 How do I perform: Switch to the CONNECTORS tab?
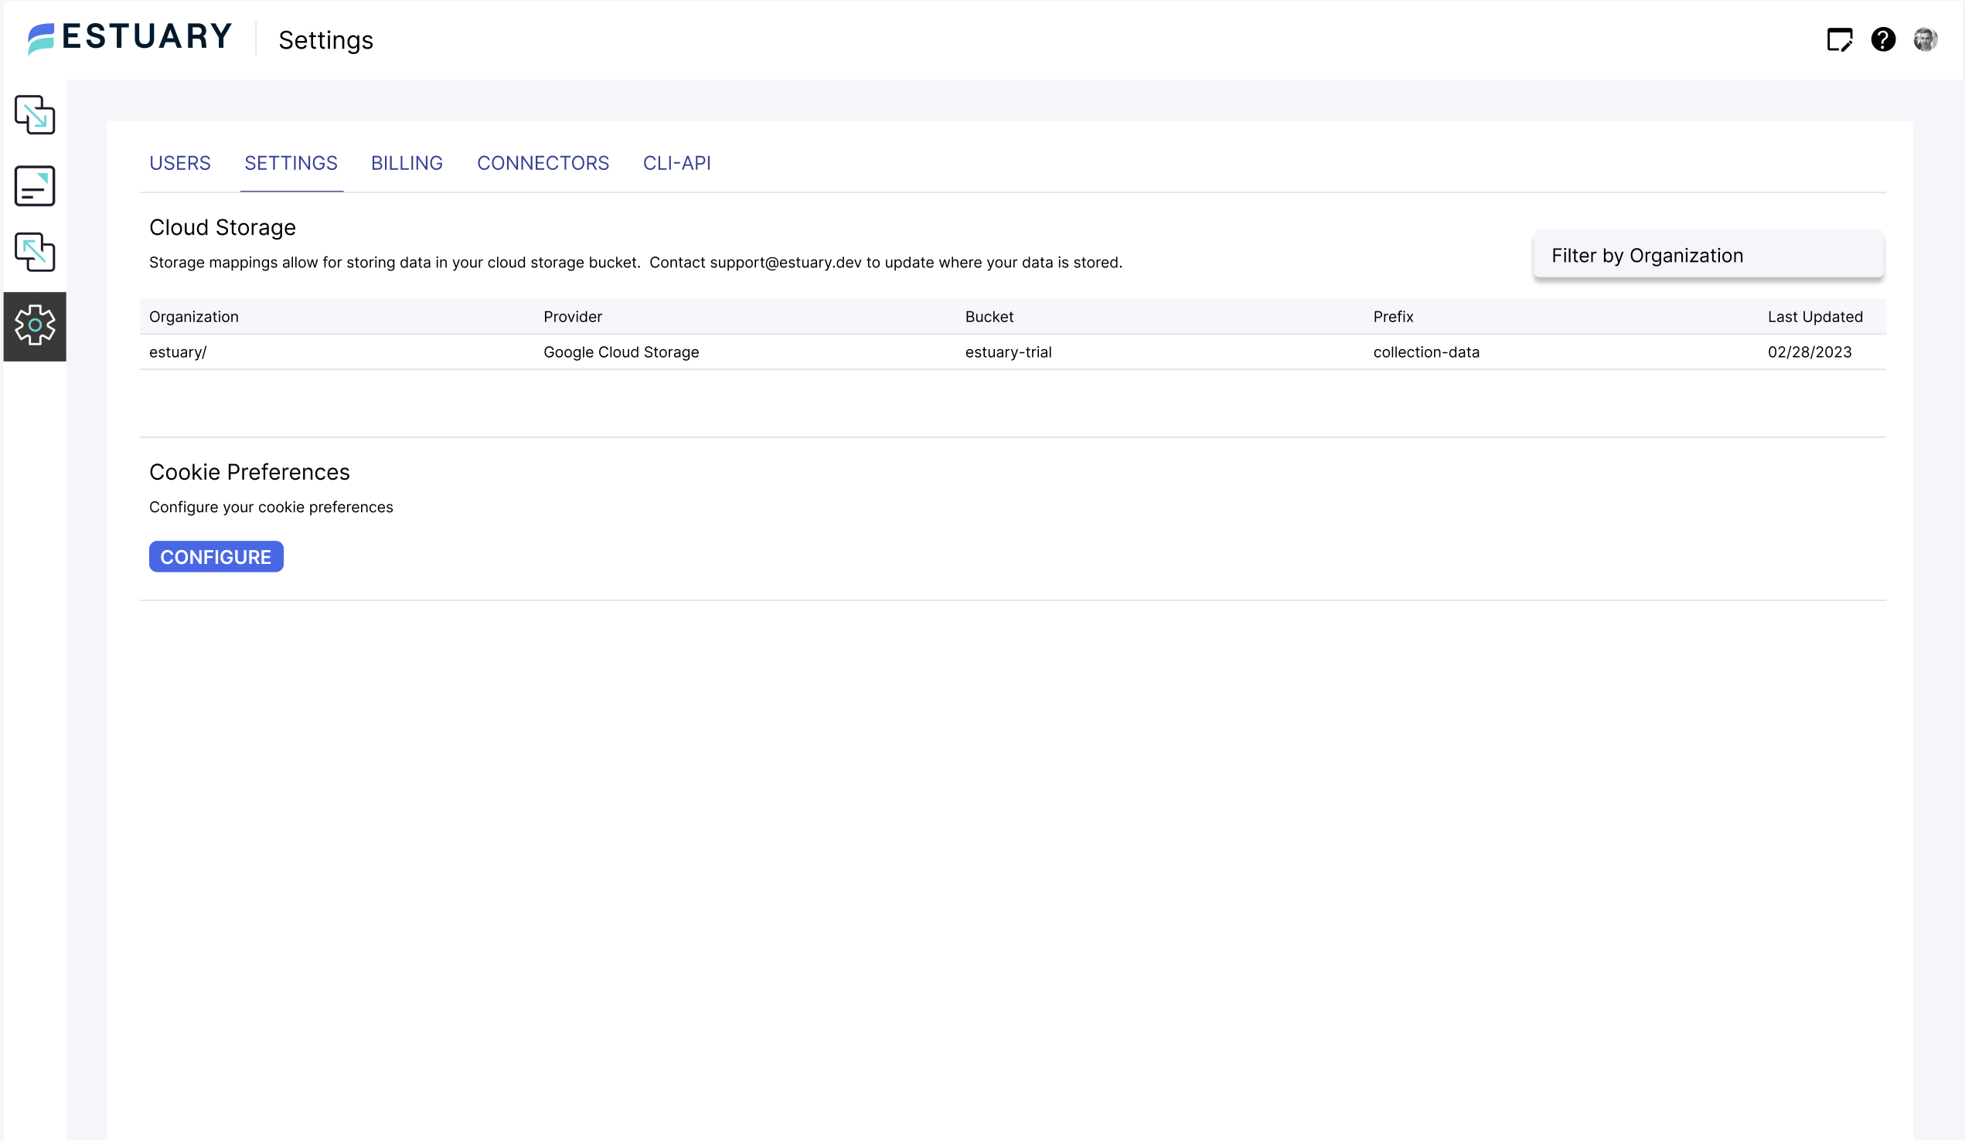click(x=543, y=163)
